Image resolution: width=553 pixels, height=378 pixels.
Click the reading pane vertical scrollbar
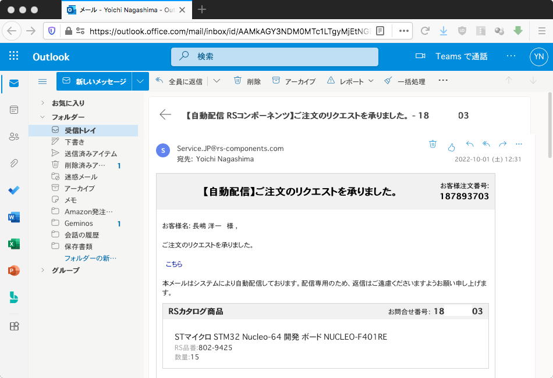pos(550,125)
